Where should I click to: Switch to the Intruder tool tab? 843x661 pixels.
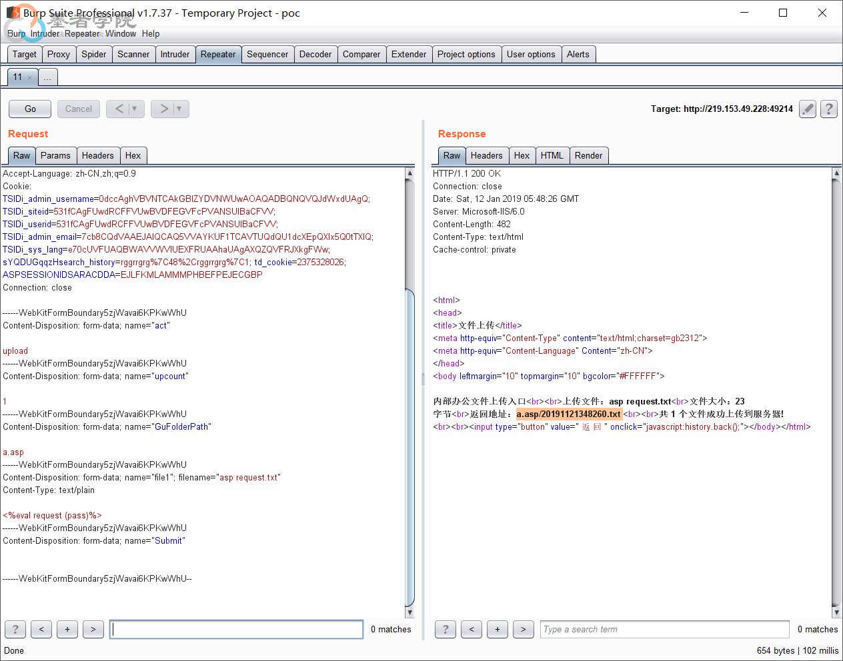click(x=175, y=55)
